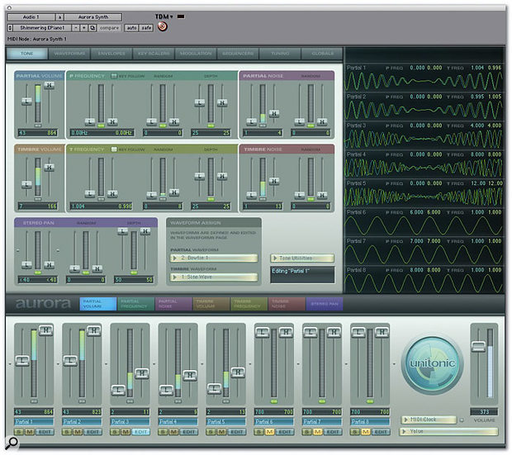512x455 pixels.
Task: Solo Partial 8 with its S button
Action: pos(355,432)
